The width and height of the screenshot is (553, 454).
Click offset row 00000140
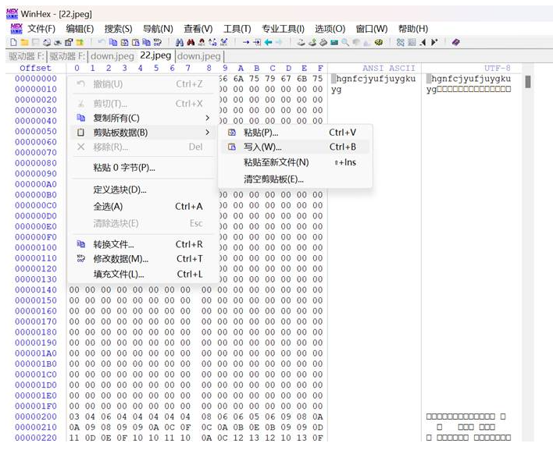pyautogui.click(x=36, y=290)
